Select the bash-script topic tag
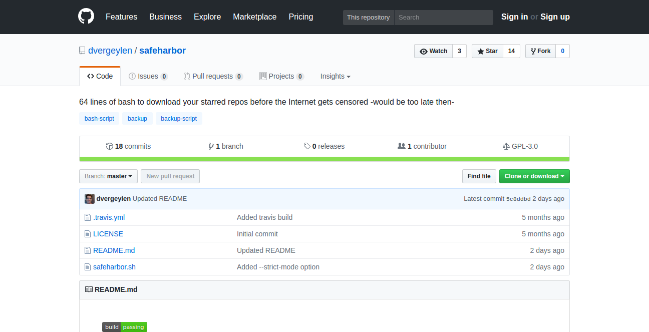The height and width of the screenshot is (332, 649). click(99, 119)
